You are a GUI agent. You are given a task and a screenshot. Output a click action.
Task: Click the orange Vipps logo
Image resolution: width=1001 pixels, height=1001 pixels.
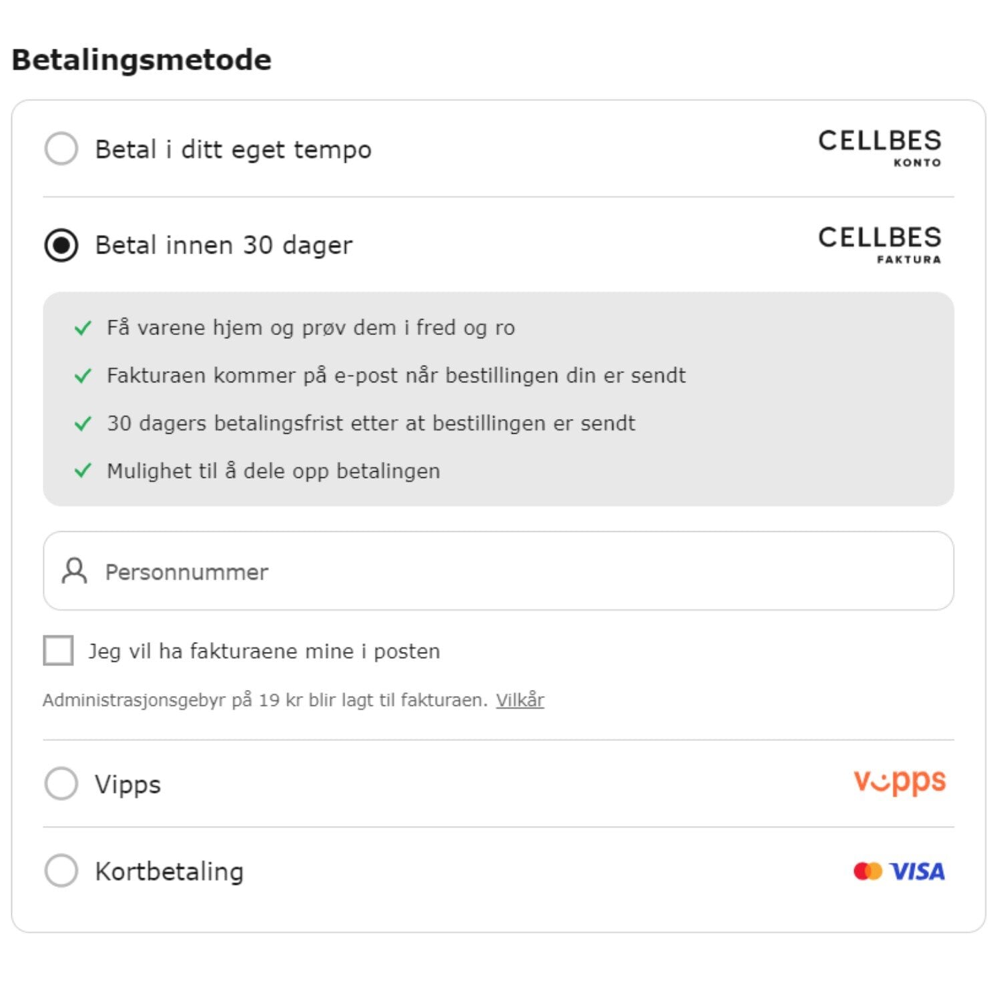pyautogui.click(x=900, y=781)
